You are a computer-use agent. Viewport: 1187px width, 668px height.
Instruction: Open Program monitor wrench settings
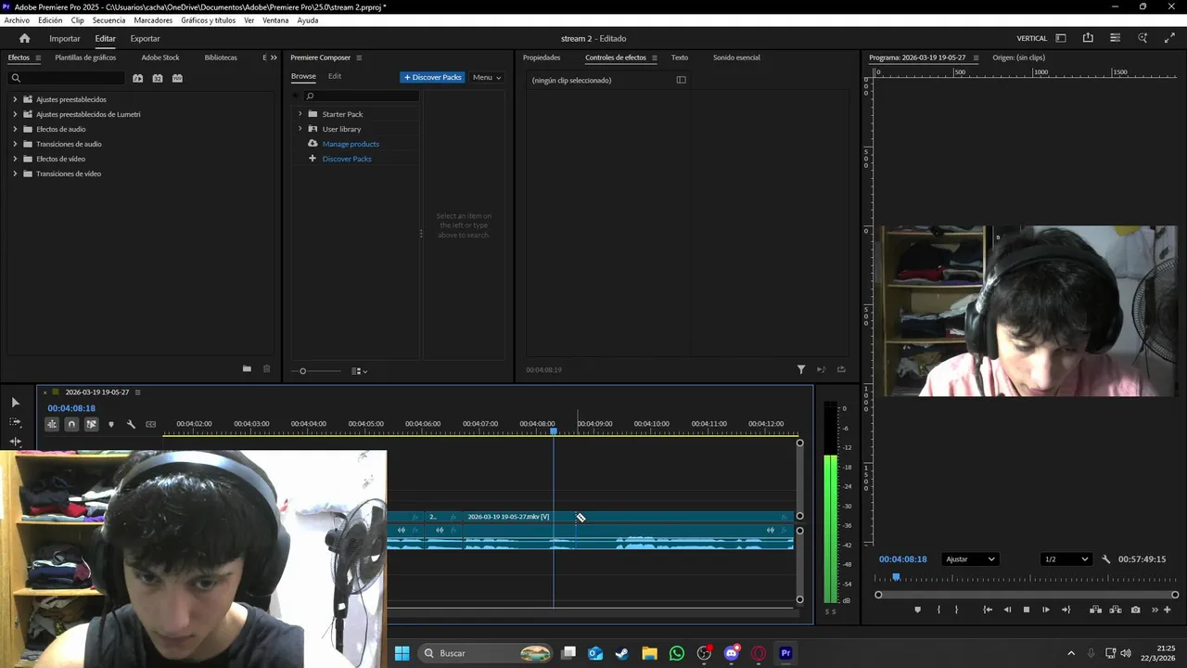(x=1105, y=559)
